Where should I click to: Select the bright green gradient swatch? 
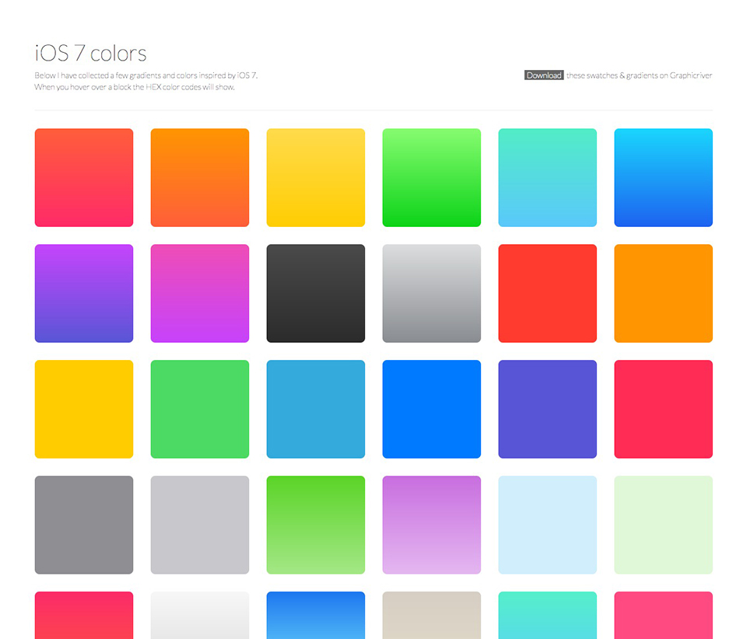click(431, 177)
